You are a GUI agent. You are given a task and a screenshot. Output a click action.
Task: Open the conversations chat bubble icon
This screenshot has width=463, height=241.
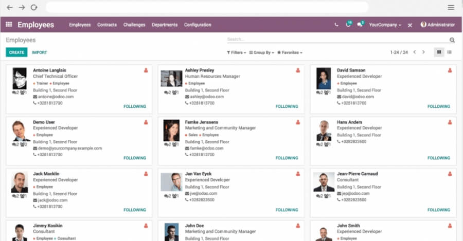pyautogui.click(x=360, y=25)
